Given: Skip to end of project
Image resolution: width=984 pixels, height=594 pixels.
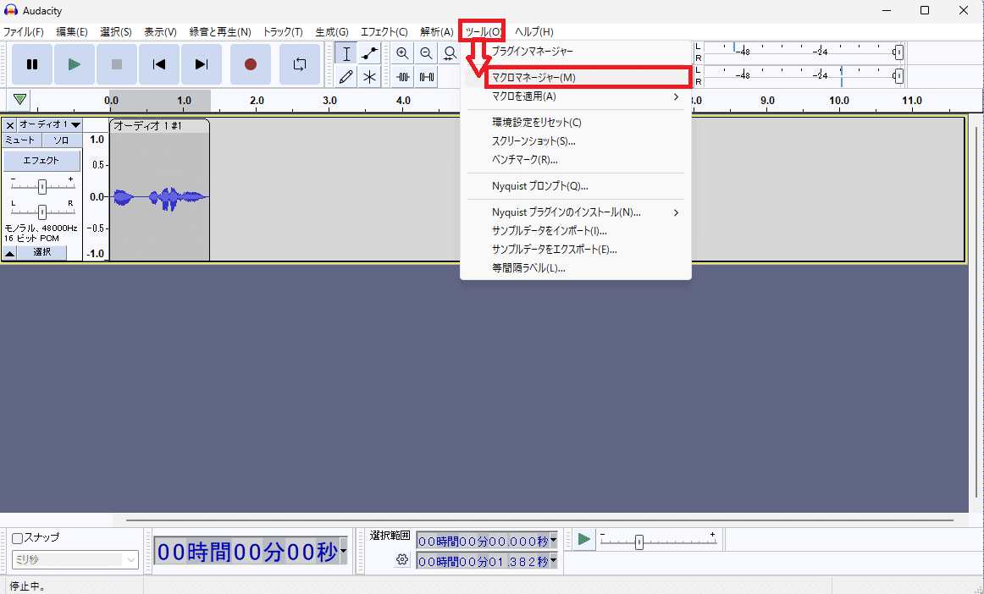Looking at the screenshot, I should [x=201, y=64].
